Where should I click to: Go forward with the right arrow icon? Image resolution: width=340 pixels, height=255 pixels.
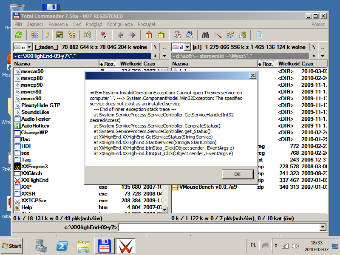point(132,35)
